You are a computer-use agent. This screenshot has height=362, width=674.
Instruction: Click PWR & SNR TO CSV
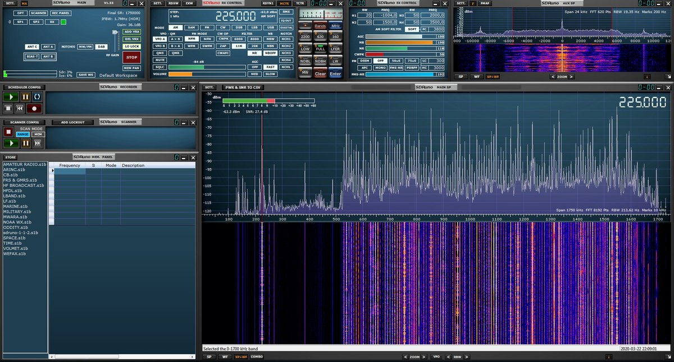(x=243, y=87)
